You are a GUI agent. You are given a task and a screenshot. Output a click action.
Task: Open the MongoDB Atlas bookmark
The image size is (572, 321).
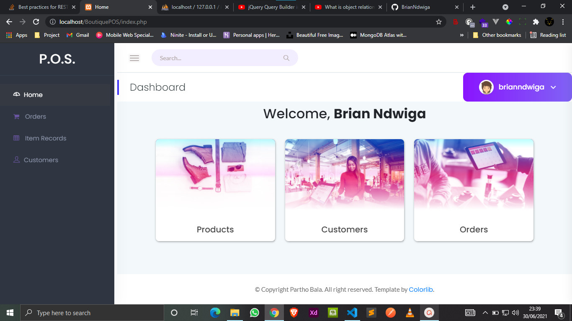pos(378,35)
